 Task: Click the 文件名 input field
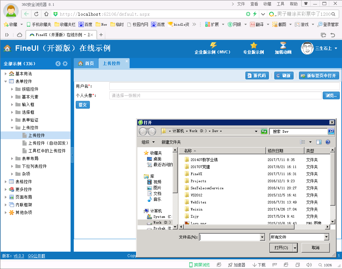229,237
